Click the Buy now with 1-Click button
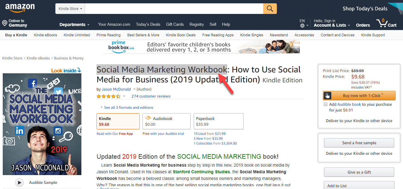This screenshot has width=403, height=189. point(359,96)
